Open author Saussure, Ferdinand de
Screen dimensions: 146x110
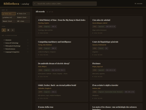pos(99,45)
